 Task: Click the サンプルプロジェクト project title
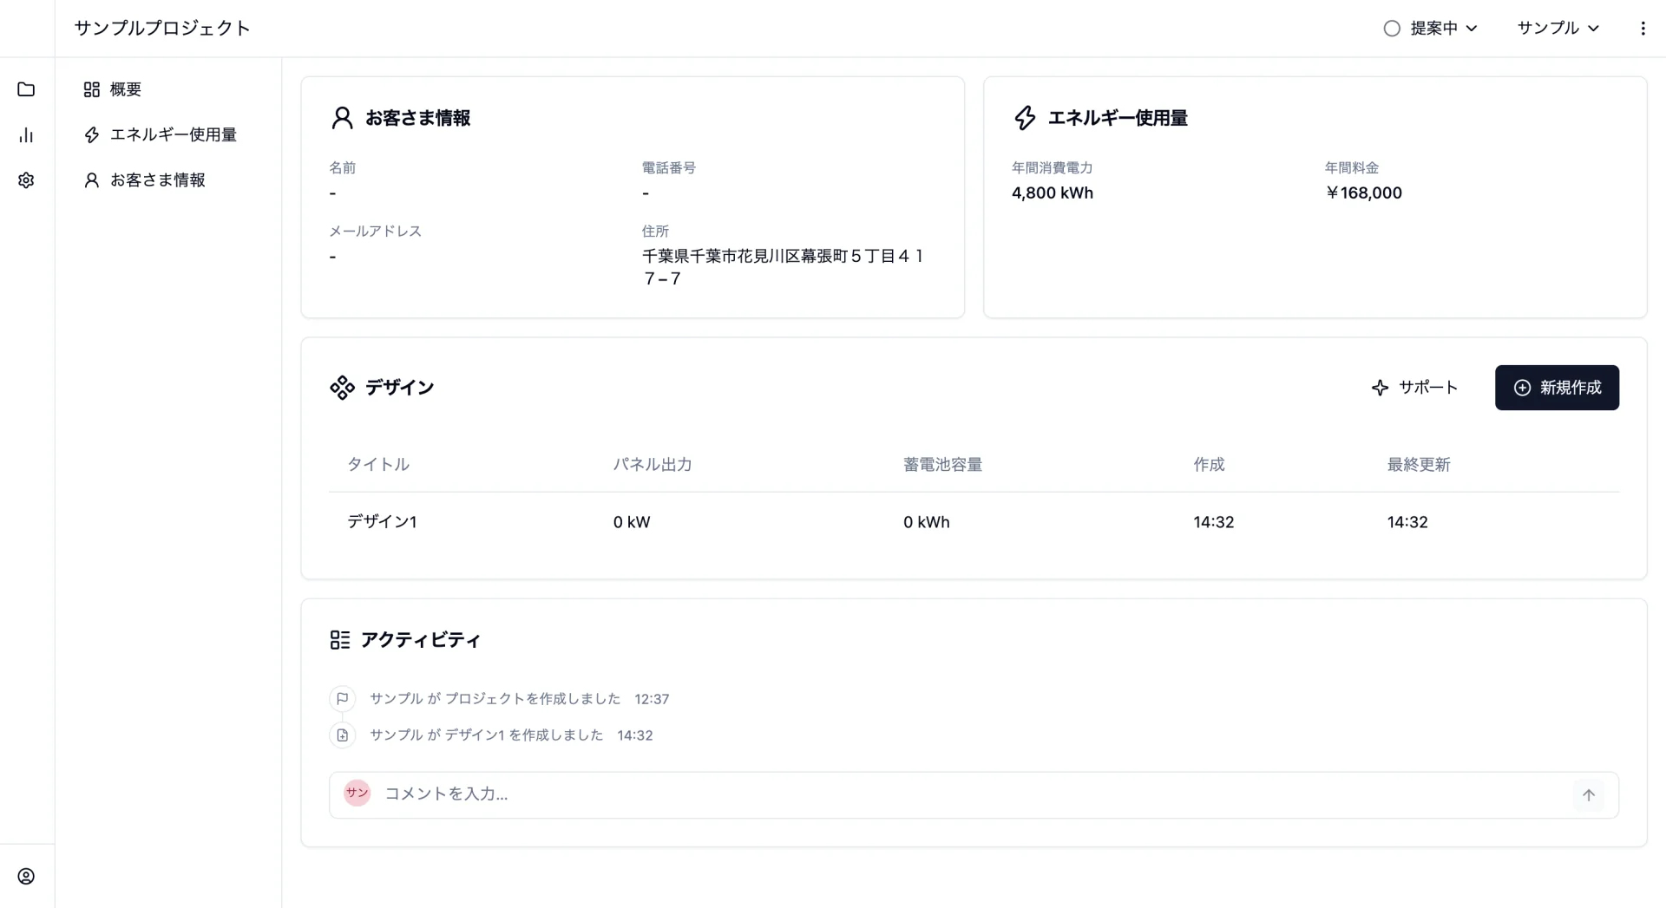click(162, 29)
